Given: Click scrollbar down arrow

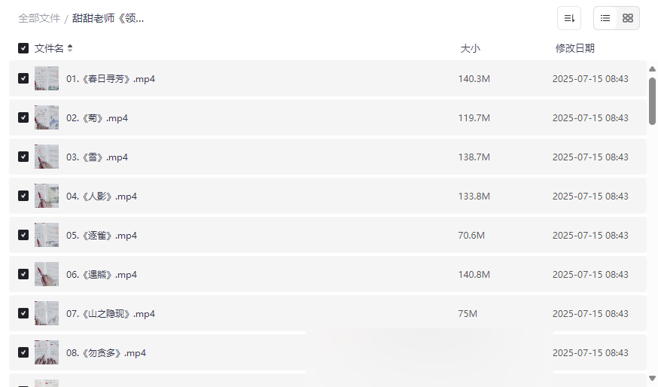Looking at the screenshot, I should pyautogui.click(x=652, y=378).
